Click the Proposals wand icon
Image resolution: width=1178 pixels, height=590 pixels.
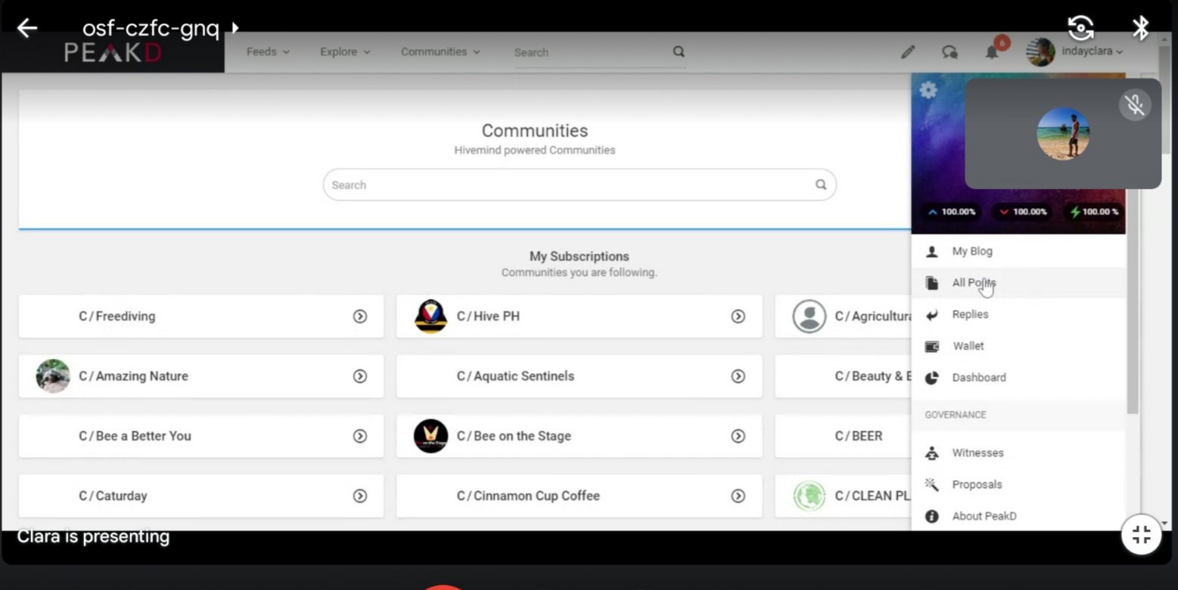click(x=932, y=484)
